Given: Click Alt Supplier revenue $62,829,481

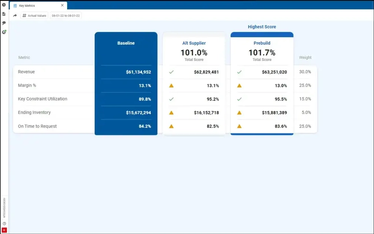Looking at the screenshot, I should coord(206,72).
